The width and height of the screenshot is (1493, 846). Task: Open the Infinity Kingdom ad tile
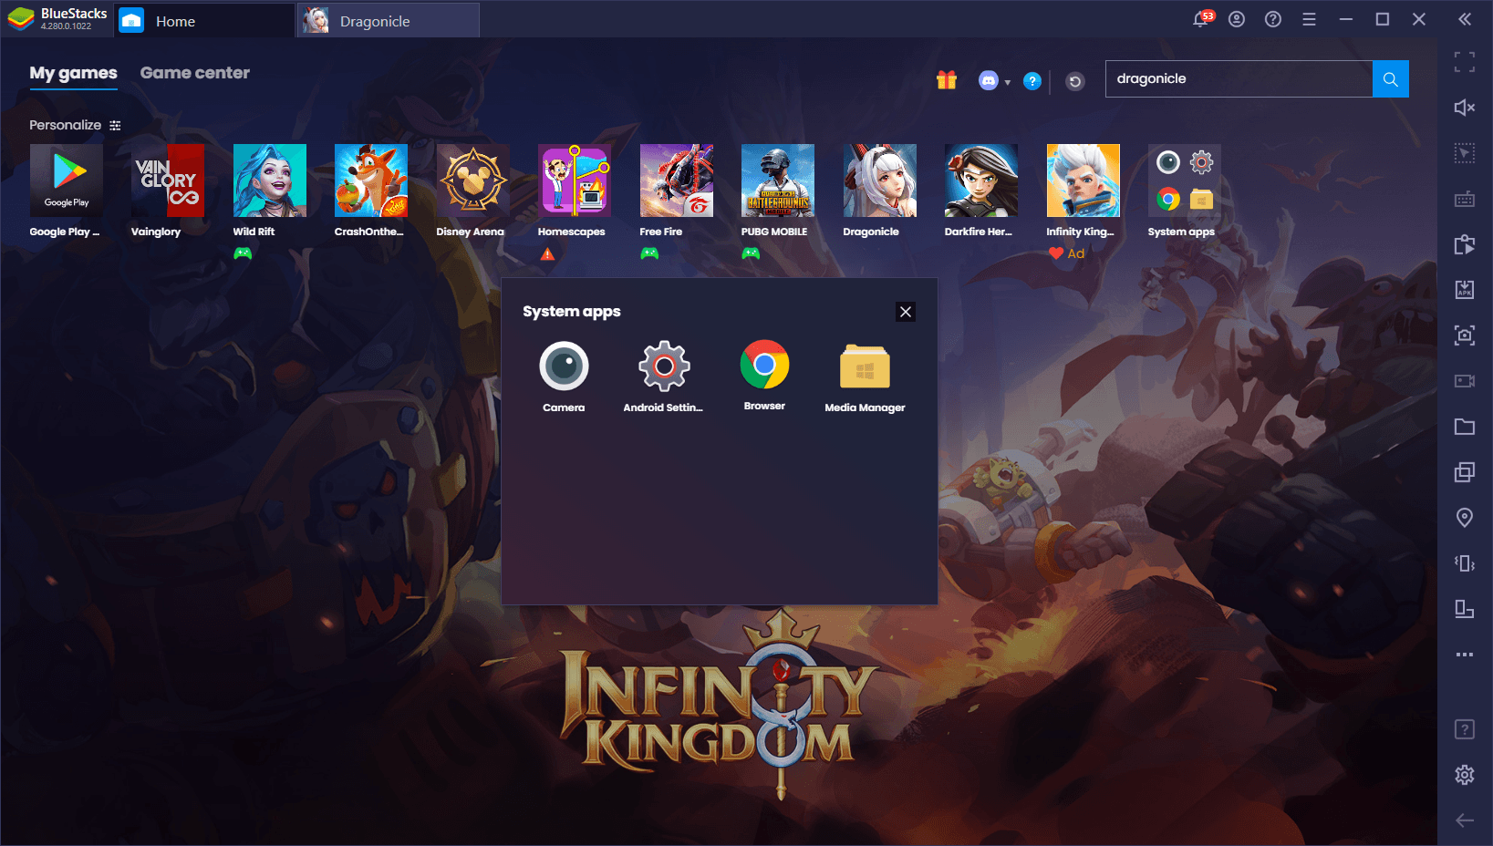(x=1083, y=181)
